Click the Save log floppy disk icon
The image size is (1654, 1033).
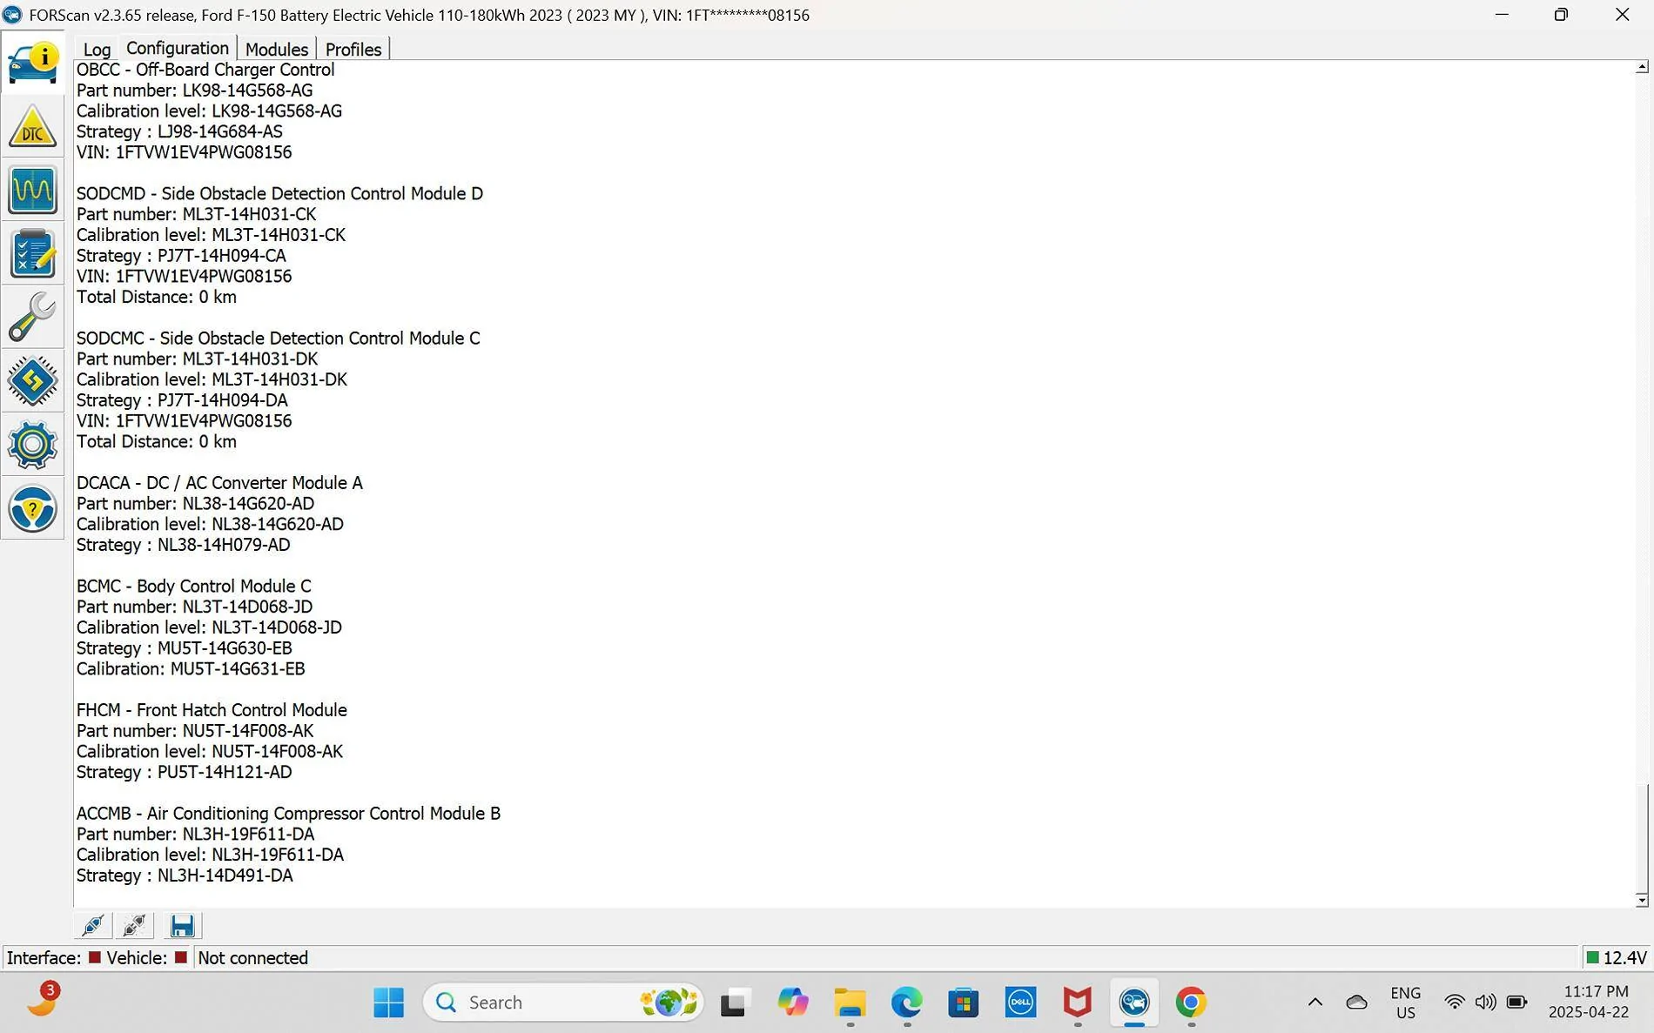[182, 925]
